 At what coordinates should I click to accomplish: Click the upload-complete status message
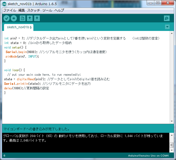[x=37, y=129]
